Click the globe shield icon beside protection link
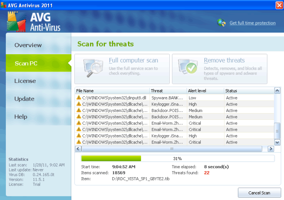The image size is (284, 200). [221, 23]
